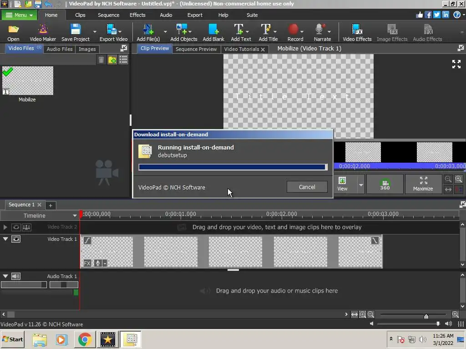Click the LinkedIn share icon
Image resolution: width=466 pixels, height=349 pixels.
pos(446,15)
